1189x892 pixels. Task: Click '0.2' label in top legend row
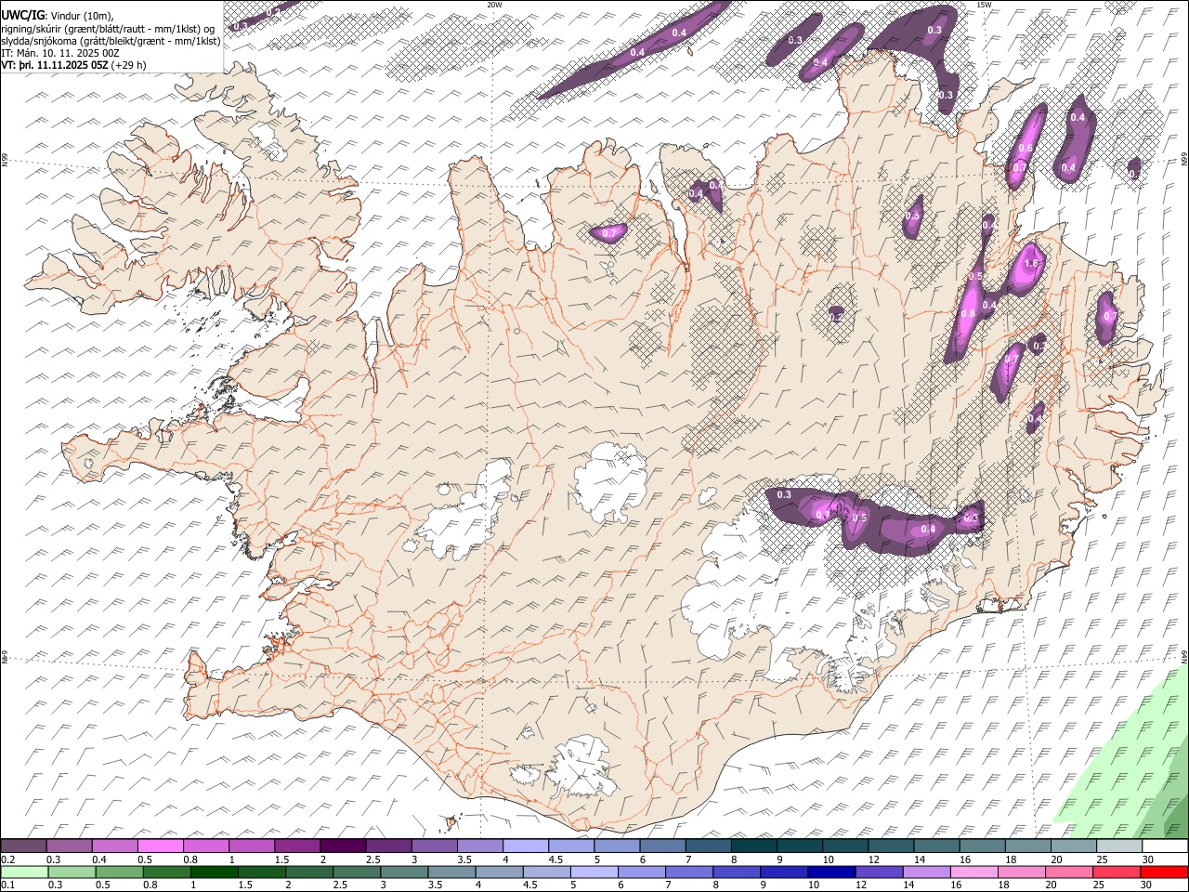7,859
